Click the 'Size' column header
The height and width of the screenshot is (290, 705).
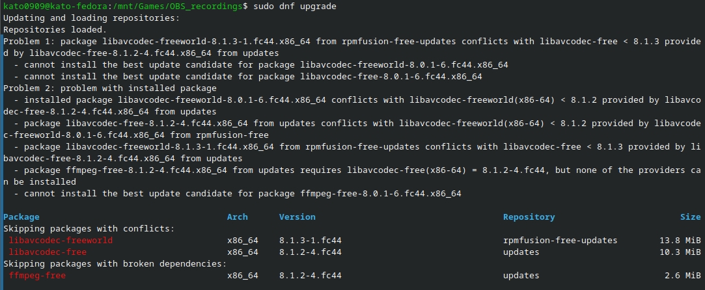[691, 217]
